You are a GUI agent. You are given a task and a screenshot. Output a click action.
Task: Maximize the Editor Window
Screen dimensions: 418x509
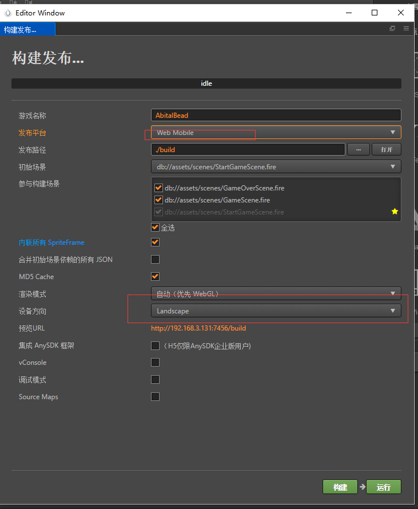click(x=375, y=13)
